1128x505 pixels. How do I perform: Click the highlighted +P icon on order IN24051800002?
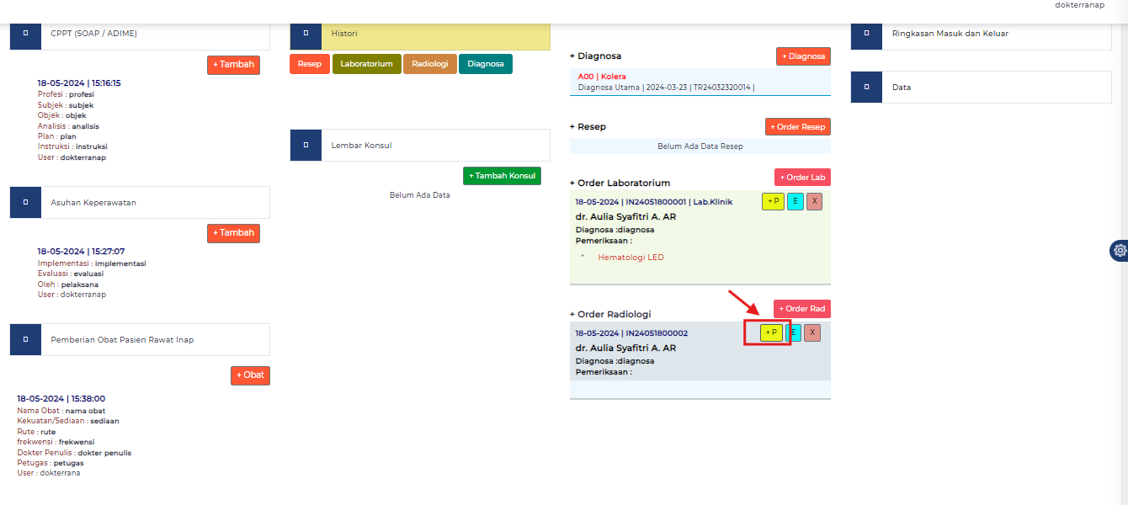(x=771, y=332)
